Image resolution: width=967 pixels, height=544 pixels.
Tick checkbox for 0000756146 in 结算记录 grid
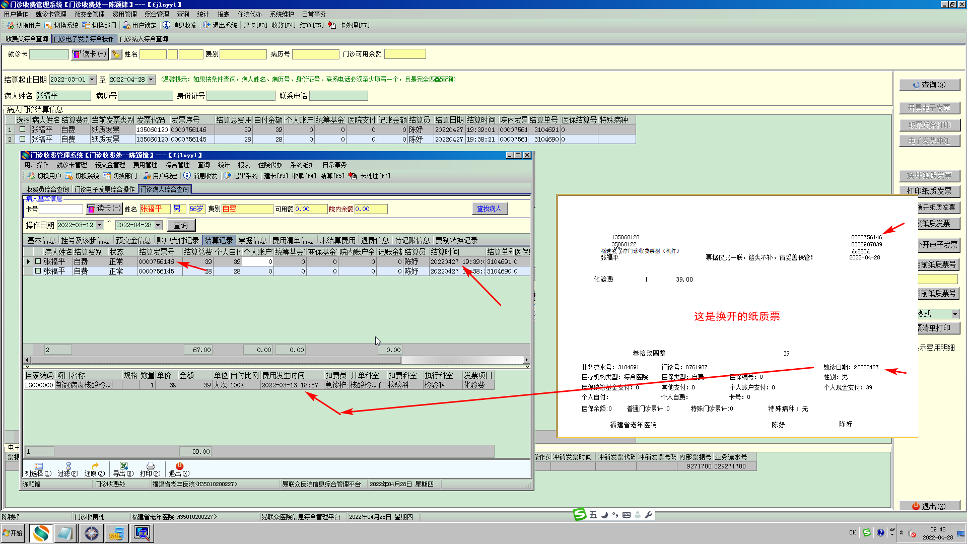(38, 261)
